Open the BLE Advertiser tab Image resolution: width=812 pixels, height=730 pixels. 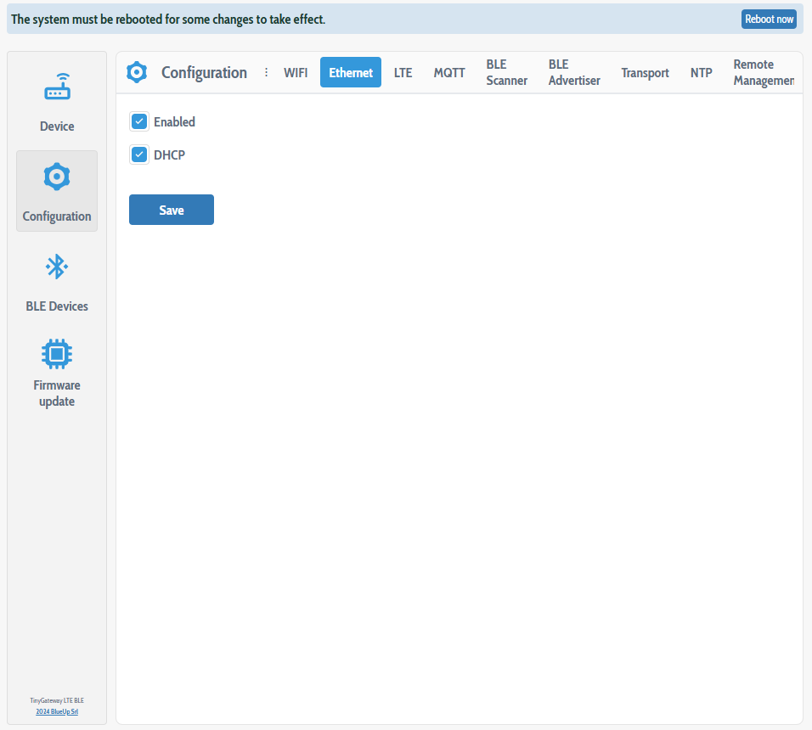(574, 73)
